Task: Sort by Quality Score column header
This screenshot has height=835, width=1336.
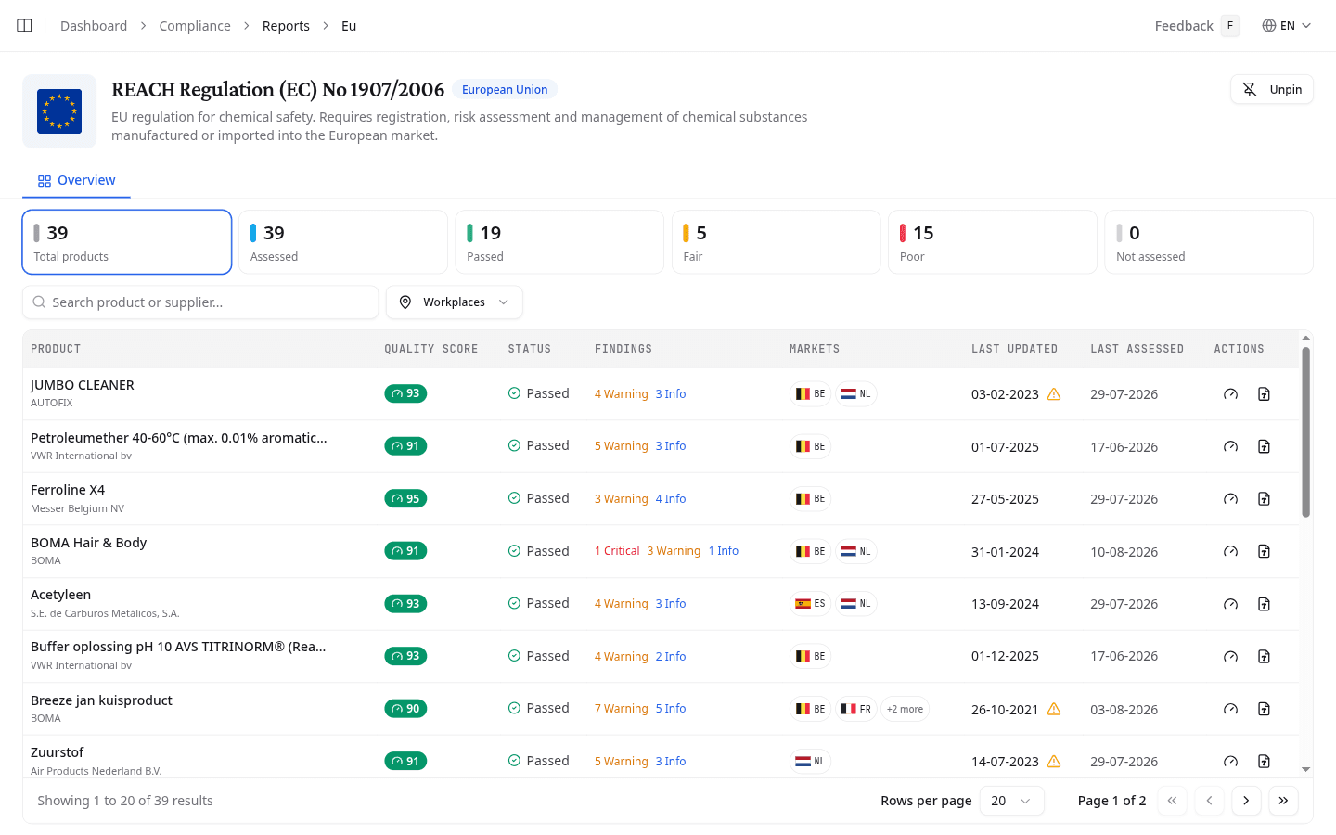Action: click(x=431, y=349)
